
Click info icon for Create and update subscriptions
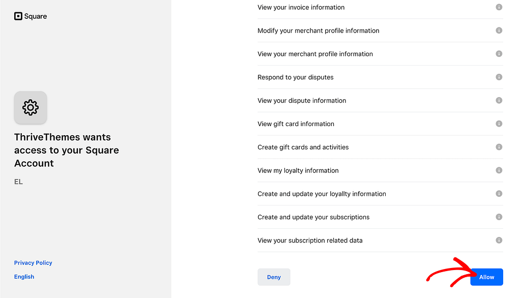coord(499,217)
